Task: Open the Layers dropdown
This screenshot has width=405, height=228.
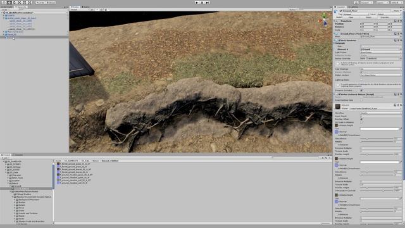Action: tap(382, 3)
